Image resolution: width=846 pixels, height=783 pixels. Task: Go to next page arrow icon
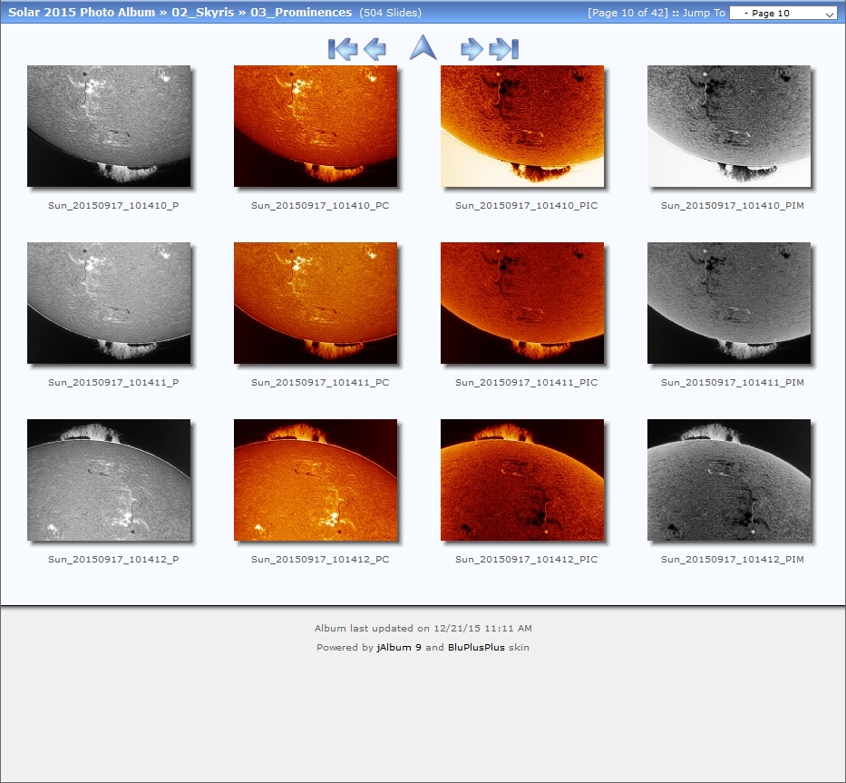click(472, 49)
